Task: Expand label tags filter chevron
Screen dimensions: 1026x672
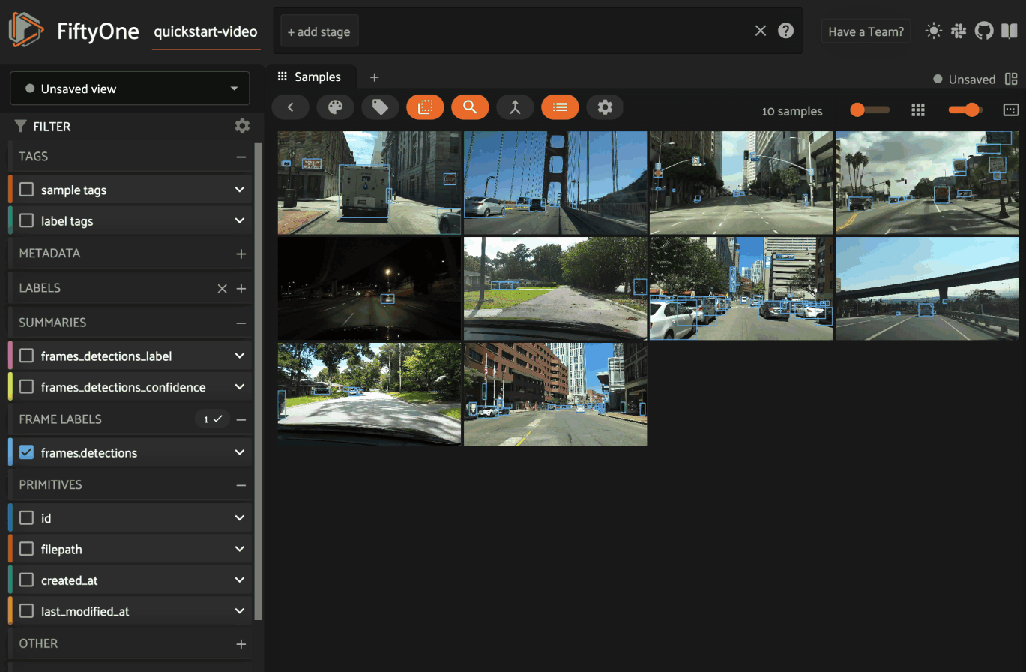Action: pos(240,220)
